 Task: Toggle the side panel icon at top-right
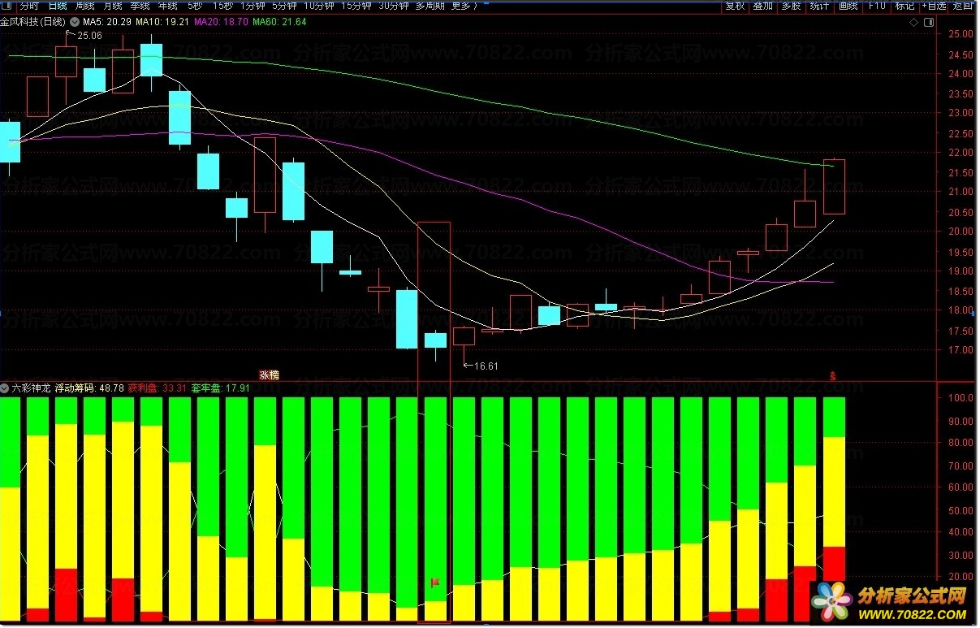coord(930,22)
